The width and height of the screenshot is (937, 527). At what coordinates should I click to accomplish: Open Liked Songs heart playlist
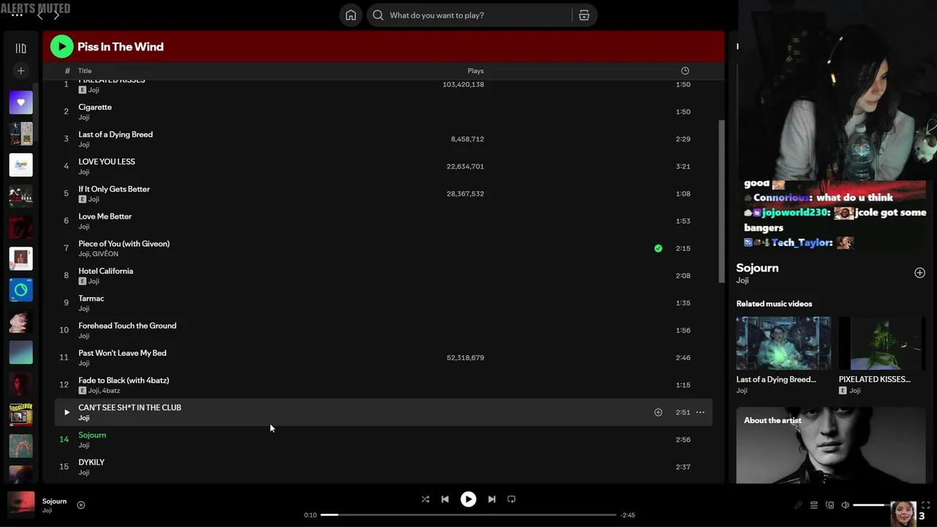point(20,102)
